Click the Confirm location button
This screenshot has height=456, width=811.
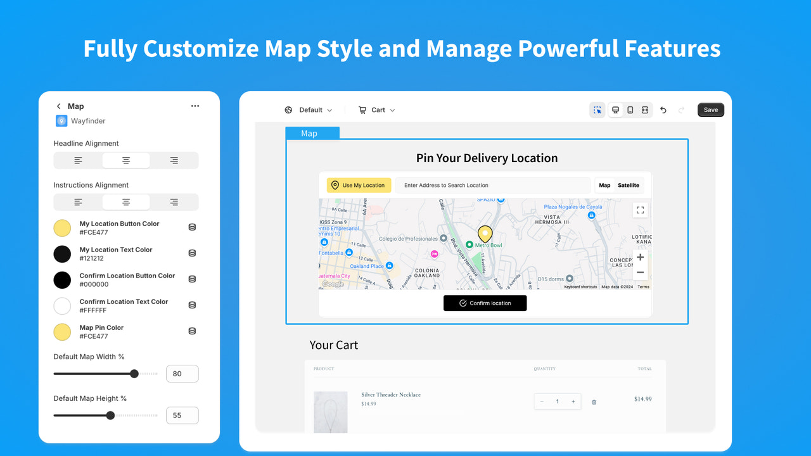click(485, 303)
